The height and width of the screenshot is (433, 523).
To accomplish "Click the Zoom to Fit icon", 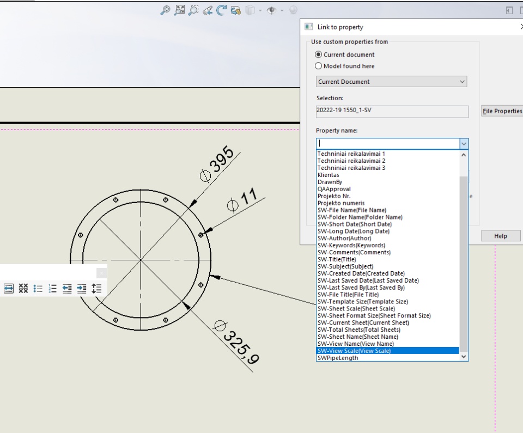I will click(179, 10).
